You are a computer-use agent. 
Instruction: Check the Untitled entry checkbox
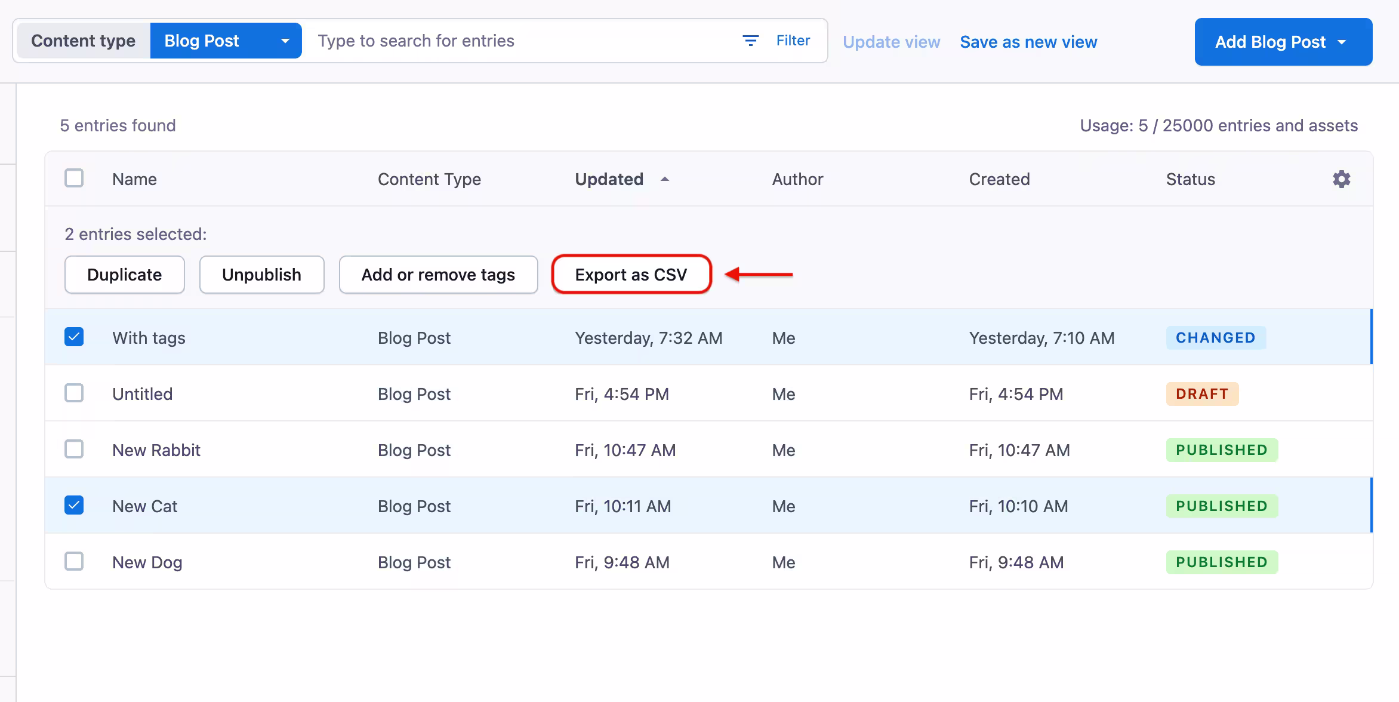74,393
